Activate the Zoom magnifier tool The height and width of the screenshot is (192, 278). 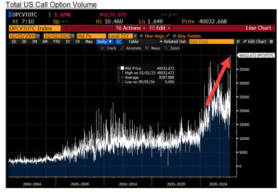pyautogui.click(x=166, y=48)
